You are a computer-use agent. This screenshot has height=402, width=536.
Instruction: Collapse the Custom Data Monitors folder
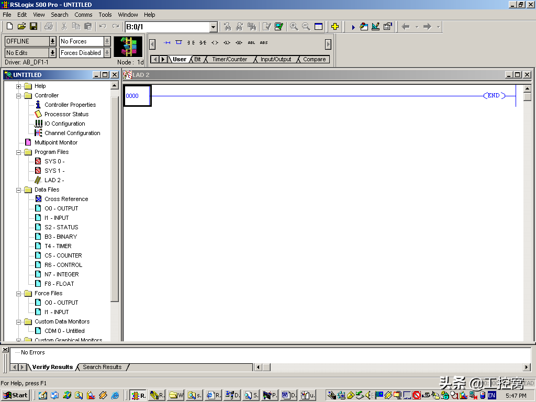tap(18, 322)
